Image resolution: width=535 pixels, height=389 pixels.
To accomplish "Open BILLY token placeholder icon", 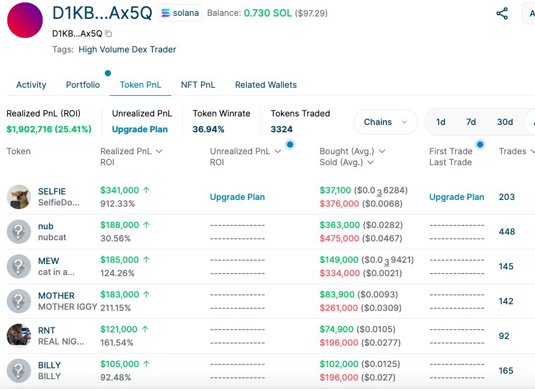I will tap(19, 371).
